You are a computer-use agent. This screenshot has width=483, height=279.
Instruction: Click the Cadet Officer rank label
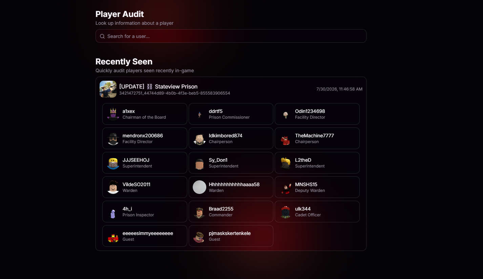[x=308, y=215]
